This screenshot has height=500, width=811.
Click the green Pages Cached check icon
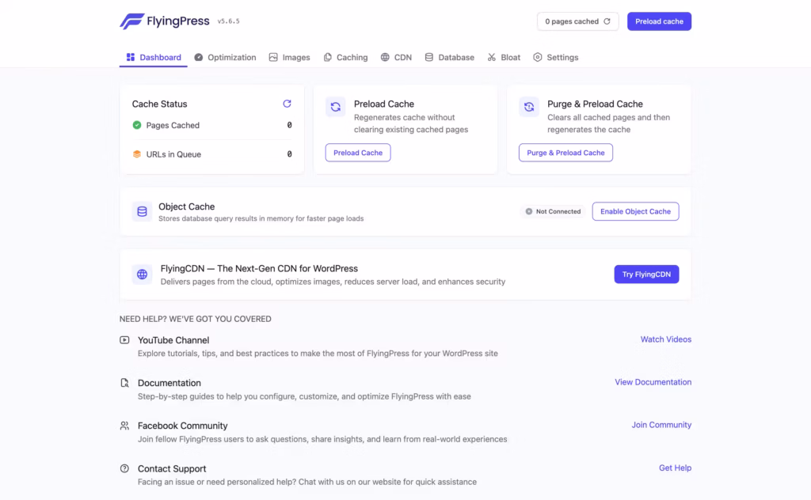click(137, 125)
